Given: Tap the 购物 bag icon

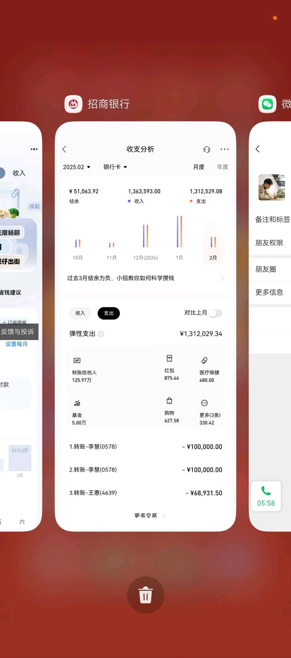Looking at the screenshot, I should point(169,401).
